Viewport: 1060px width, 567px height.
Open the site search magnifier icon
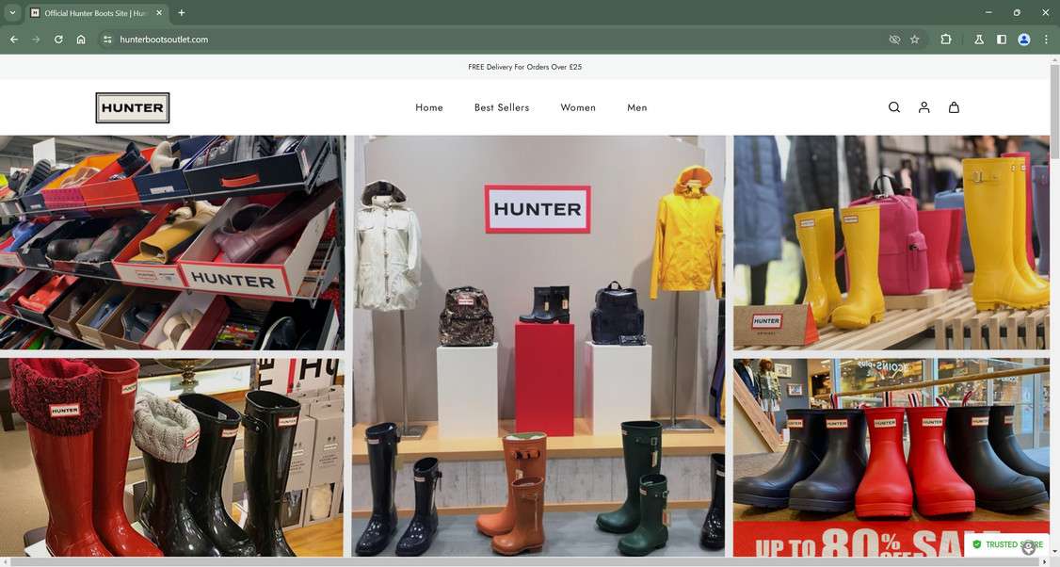(893, 107)
